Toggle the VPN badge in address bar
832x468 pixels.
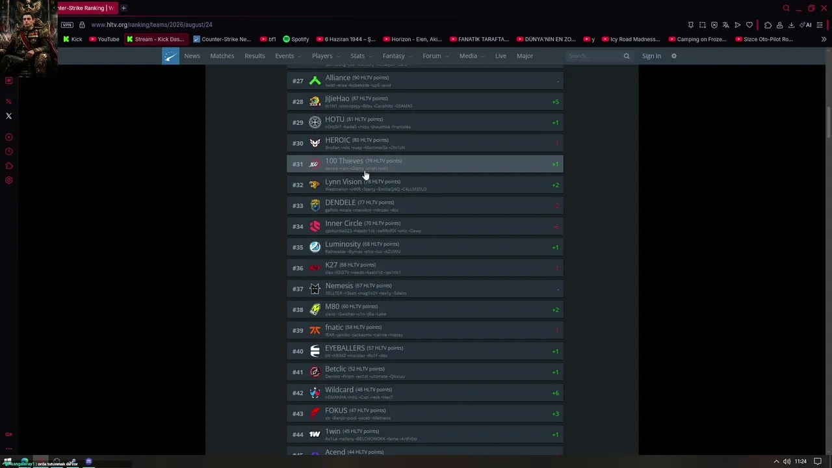[67, 25]
